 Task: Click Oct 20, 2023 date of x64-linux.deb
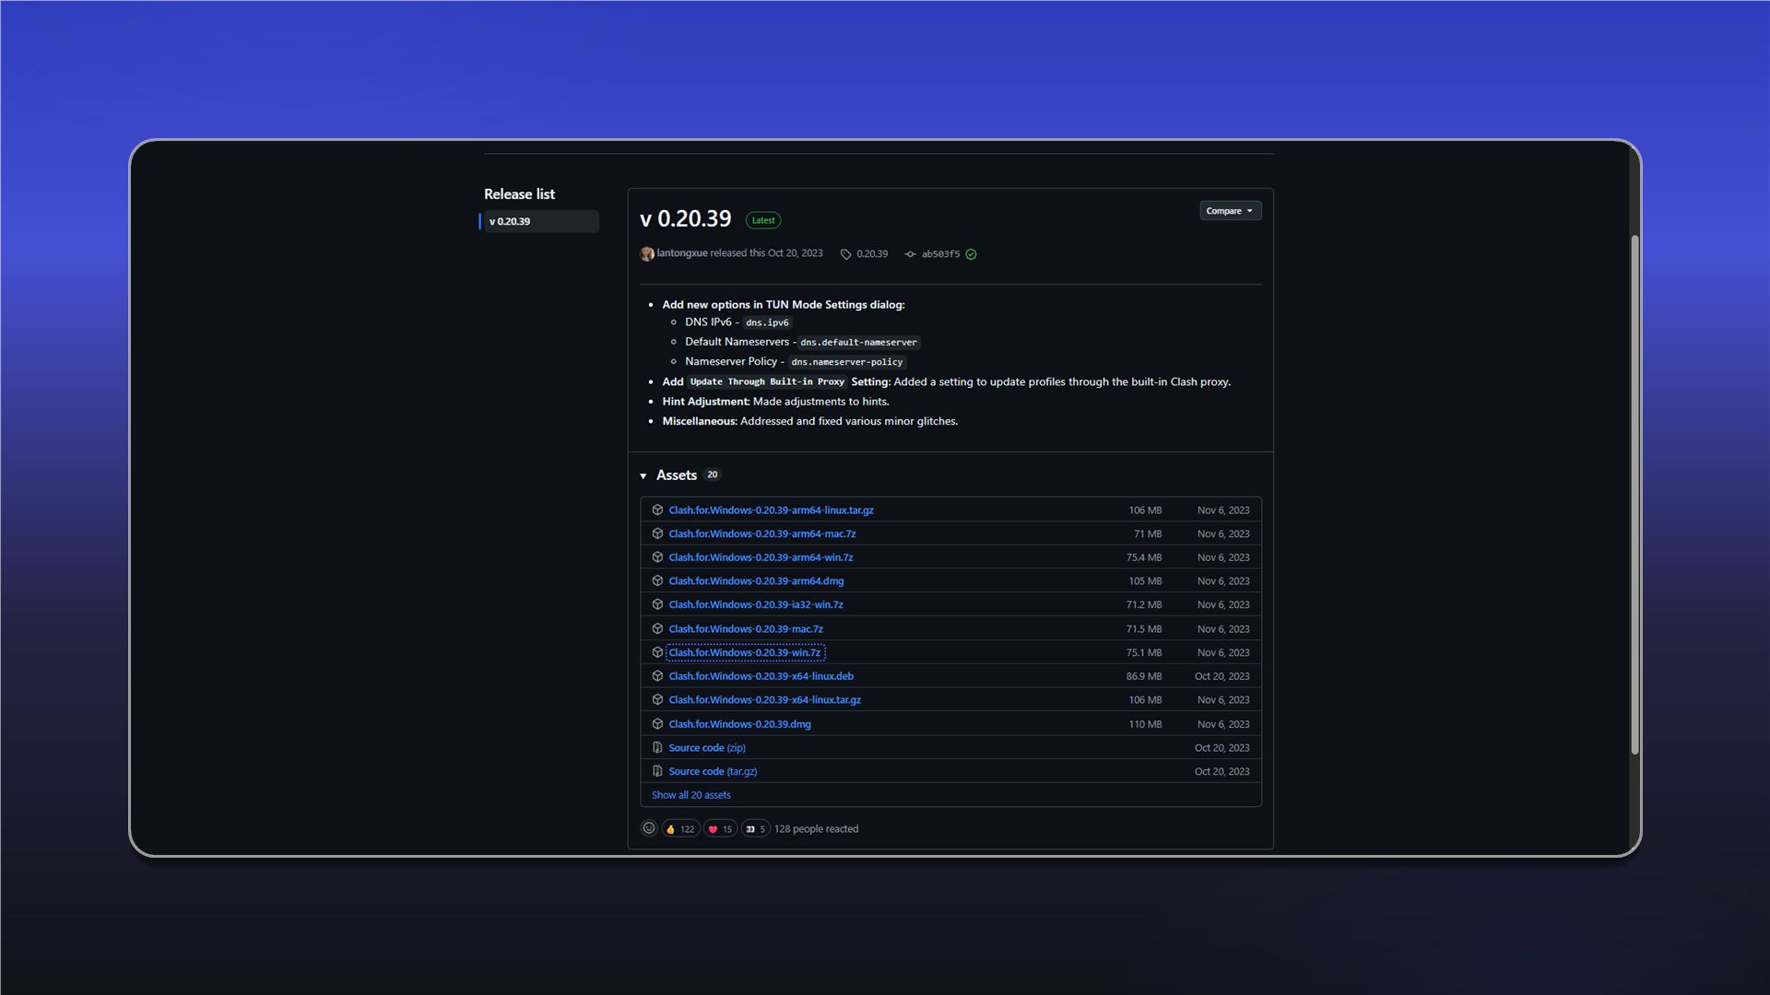tap(1221, 676)
